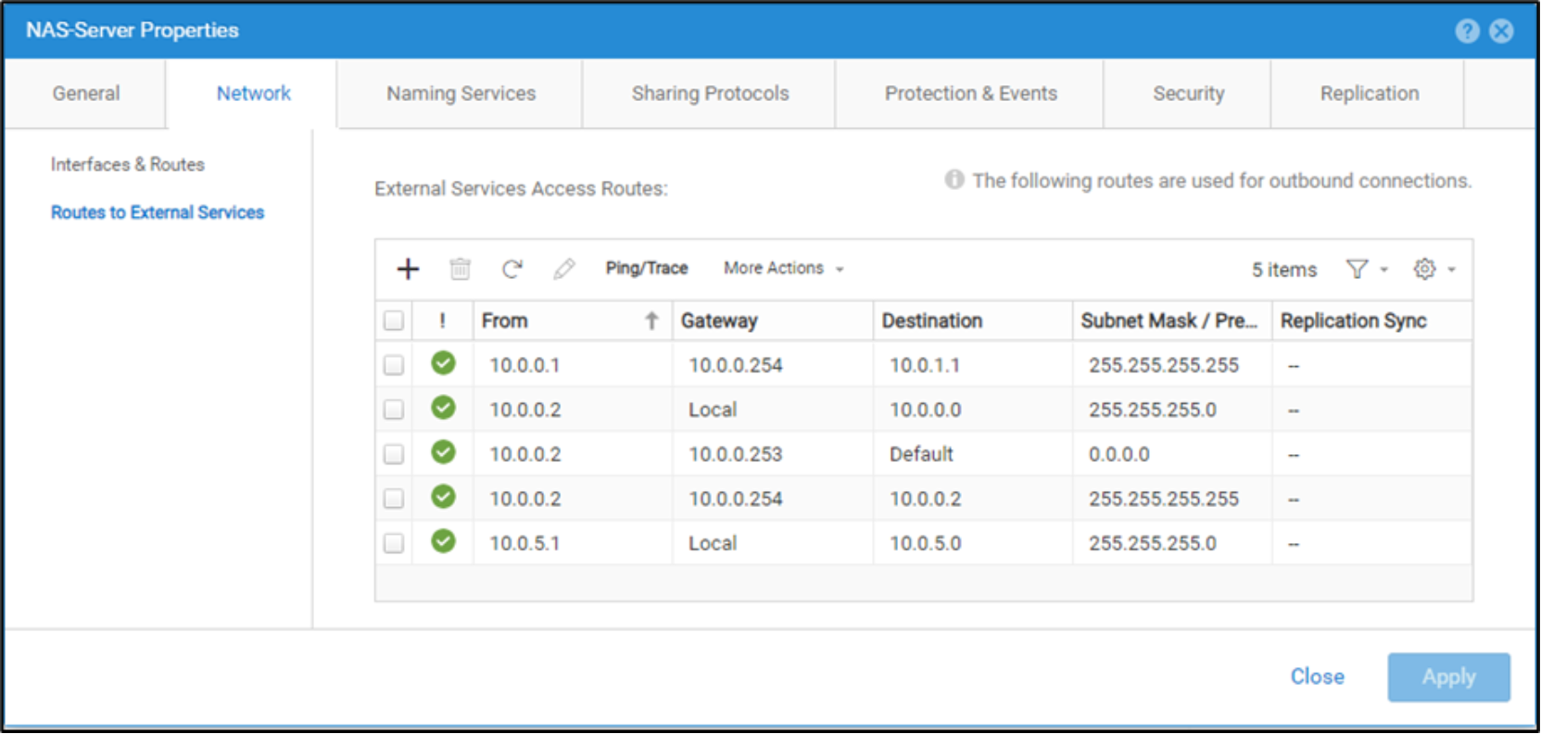Select Routes to External Services
The image size is (1541, 734).
click(158, 213)
